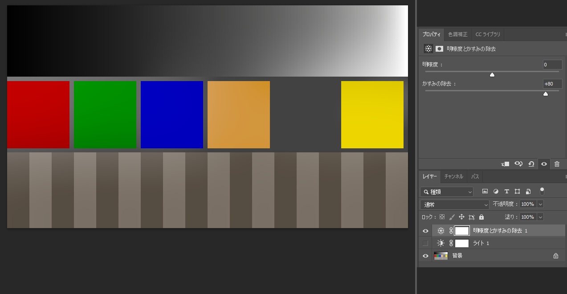
Task: Toggle the layer filtering on/off switch
Action: point(542,191)
